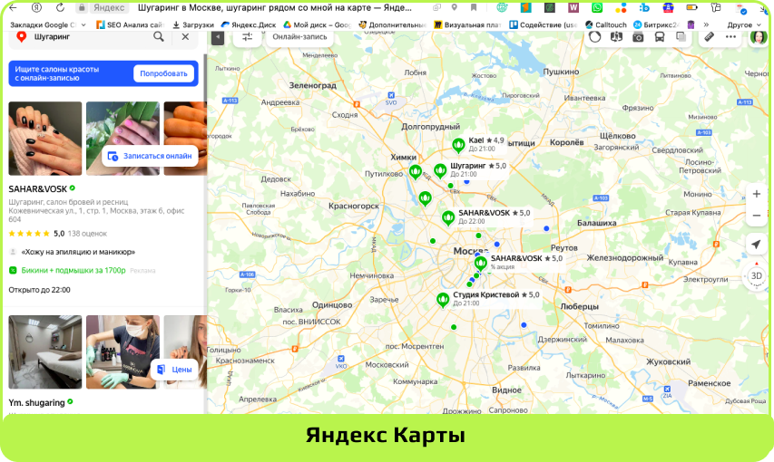Select the Студия Кристевой map pin
This screenshot has height=462, width=774.
click(x=443, y=299)
